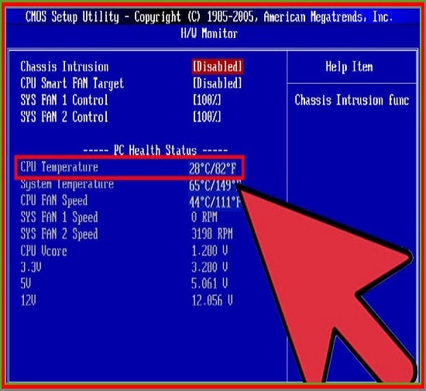Click the 12.056 V voltage reading
Screen dimensions: 426x391
[x=212, y=301]
